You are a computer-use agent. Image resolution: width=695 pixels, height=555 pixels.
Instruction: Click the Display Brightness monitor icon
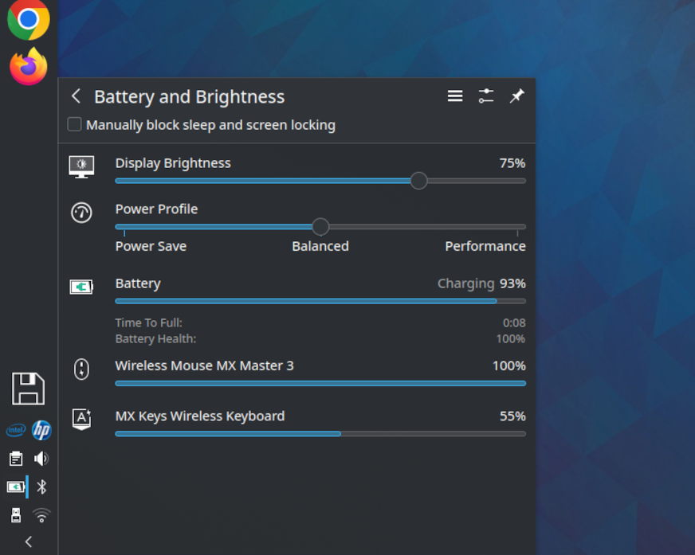pos(80,166)
